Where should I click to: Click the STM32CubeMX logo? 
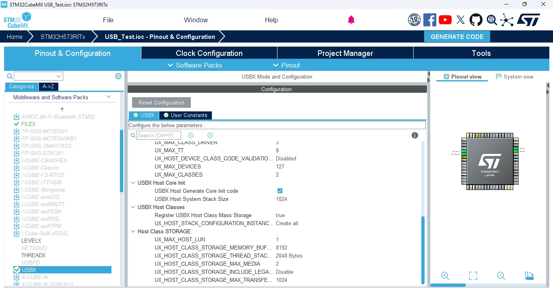click(17, 20)
